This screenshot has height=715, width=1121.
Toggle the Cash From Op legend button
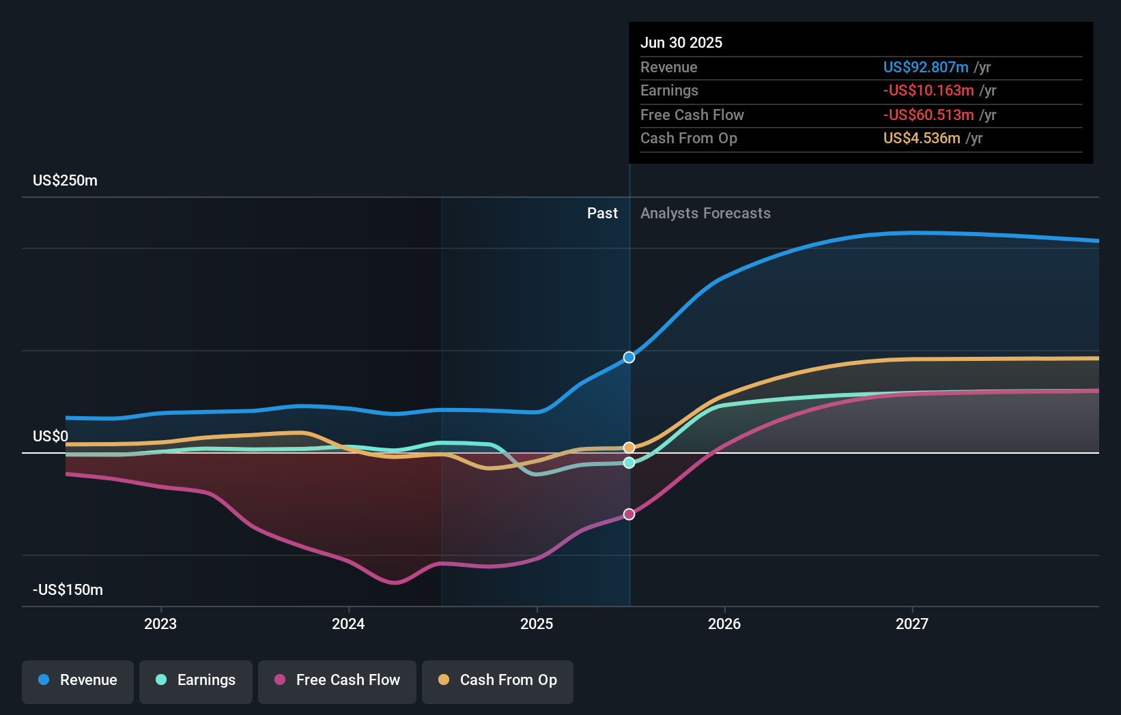tap(498, 682)
